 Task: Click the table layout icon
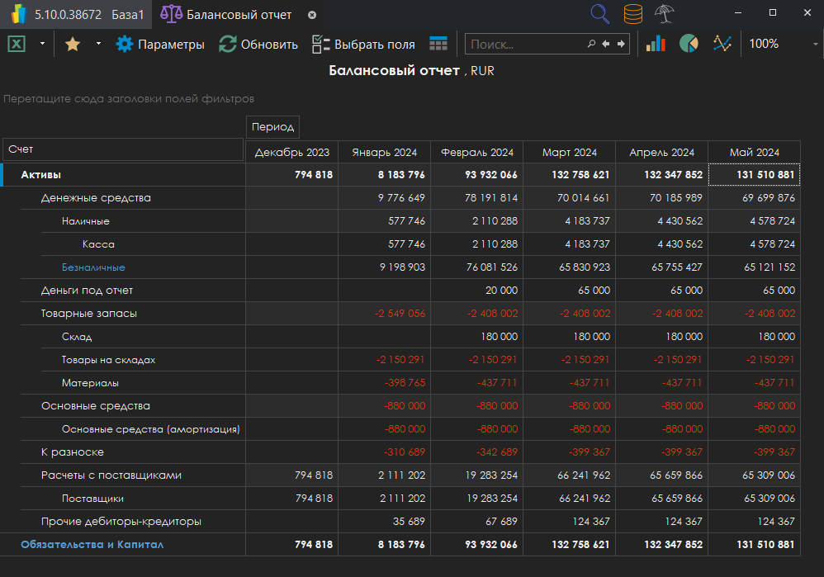tap(438, 44)
